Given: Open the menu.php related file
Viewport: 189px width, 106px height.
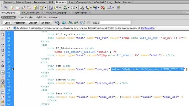Looking at the screenshot, I should click(54, 17).
